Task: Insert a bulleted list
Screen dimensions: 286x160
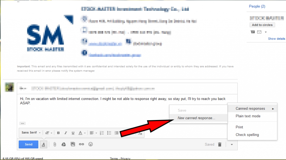Action: point(109,133)
